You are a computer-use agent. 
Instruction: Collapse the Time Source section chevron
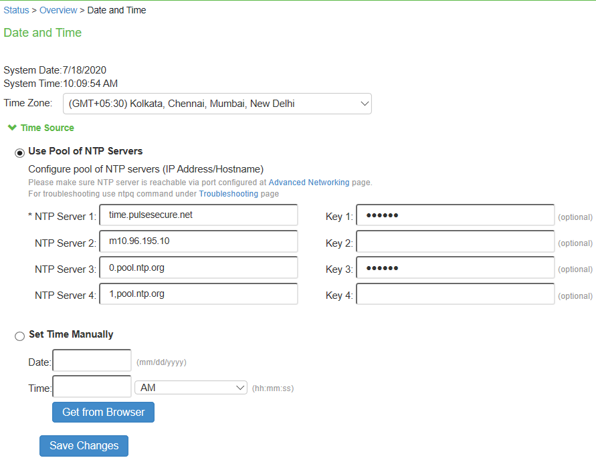11,127
